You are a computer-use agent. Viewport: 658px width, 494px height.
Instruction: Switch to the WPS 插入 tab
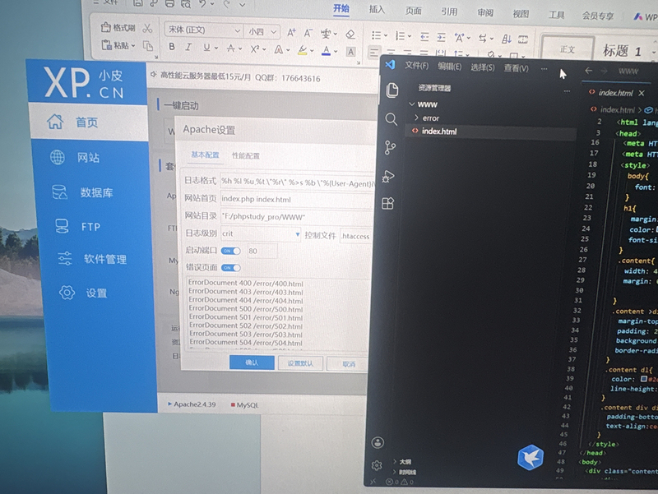click(x=377, y=9)
